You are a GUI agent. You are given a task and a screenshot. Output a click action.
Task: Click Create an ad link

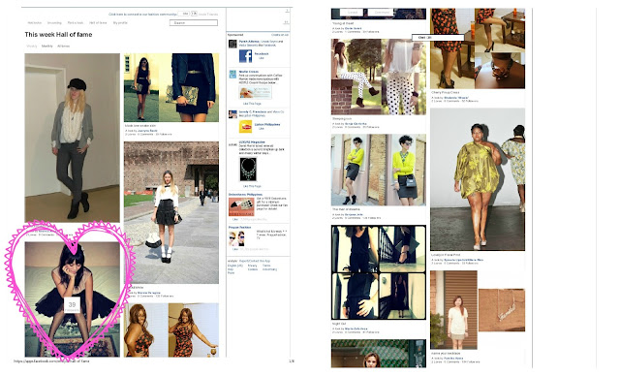(x=280, y=35)
